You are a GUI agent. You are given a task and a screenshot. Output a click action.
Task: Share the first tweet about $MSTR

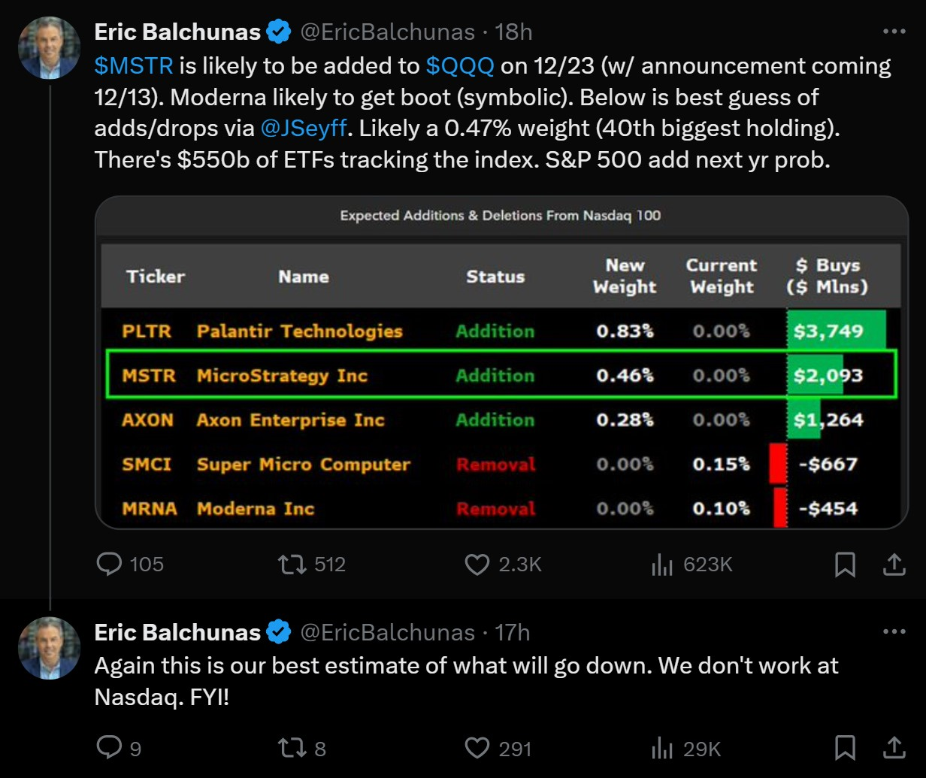pyautogui.click(x=894, y=564)
